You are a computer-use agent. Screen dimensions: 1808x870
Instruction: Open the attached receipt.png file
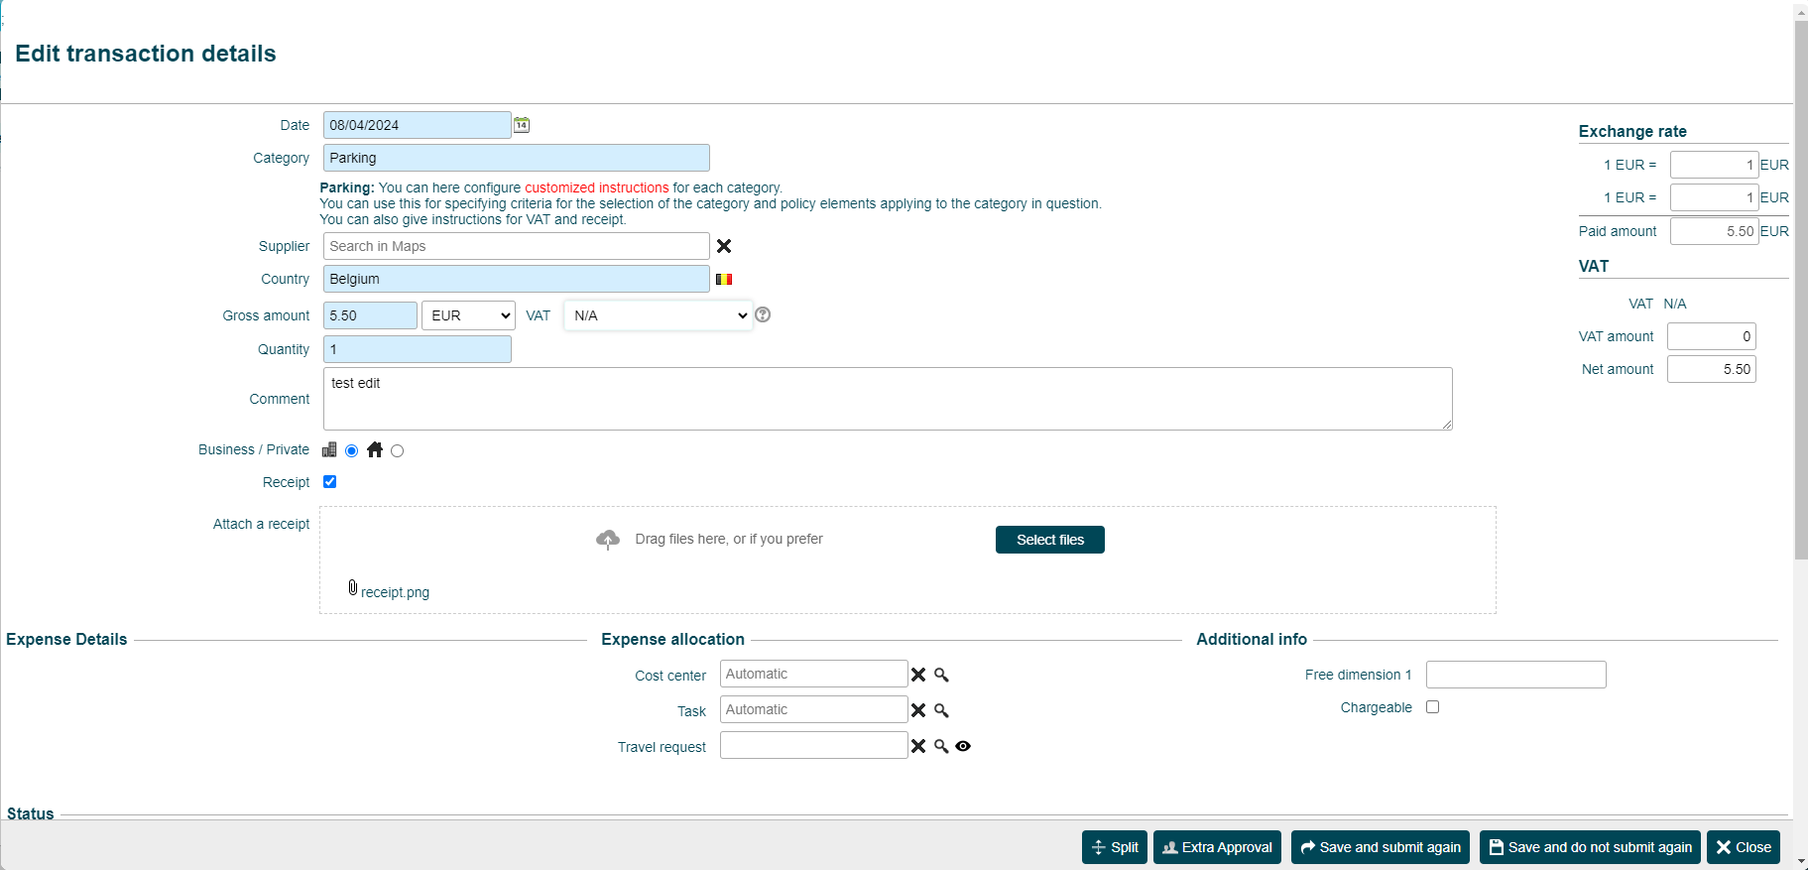(395, 592)
